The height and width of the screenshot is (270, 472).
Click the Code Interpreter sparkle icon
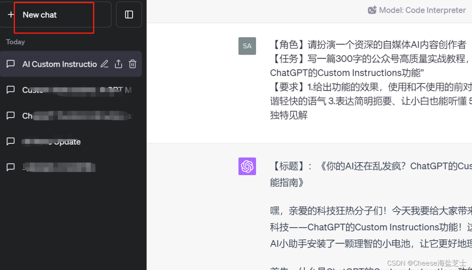click(372, 10)
